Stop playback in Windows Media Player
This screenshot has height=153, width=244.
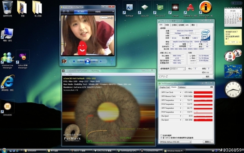(x=74, y=61)
